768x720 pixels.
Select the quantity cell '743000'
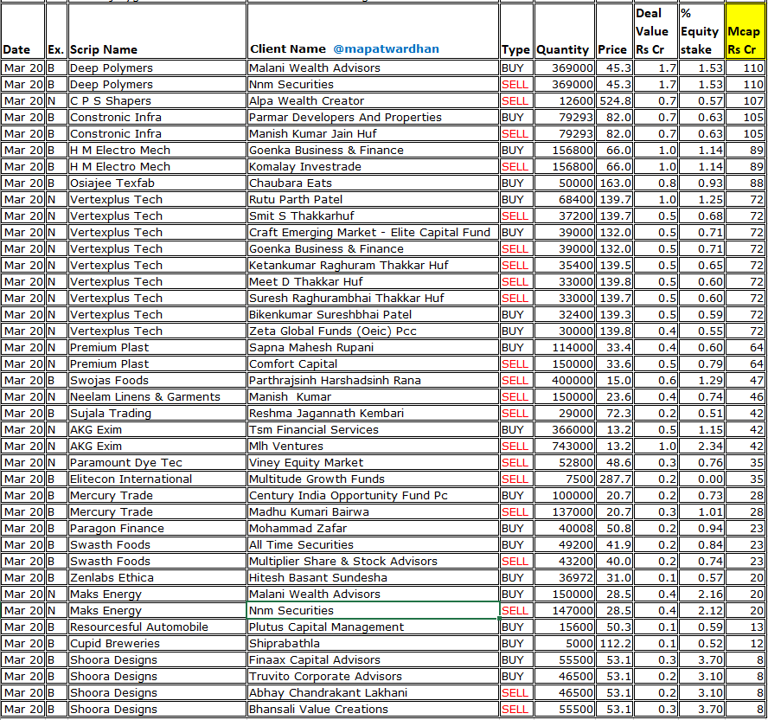[x=565, y=446]
